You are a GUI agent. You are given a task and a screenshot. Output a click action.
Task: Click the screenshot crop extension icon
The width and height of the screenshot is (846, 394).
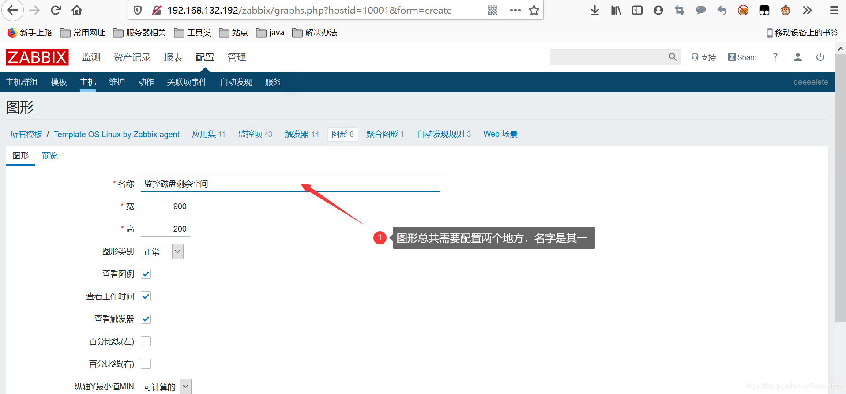click(680, 10)
